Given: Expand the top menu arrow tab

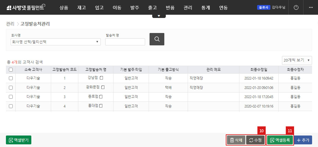Looking at the screenshot, I should click(x=159, y=16).
